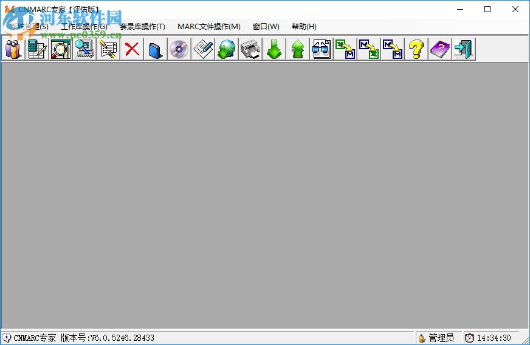
Task: Click the list with pencils edit icon
Action: point(108,49)
